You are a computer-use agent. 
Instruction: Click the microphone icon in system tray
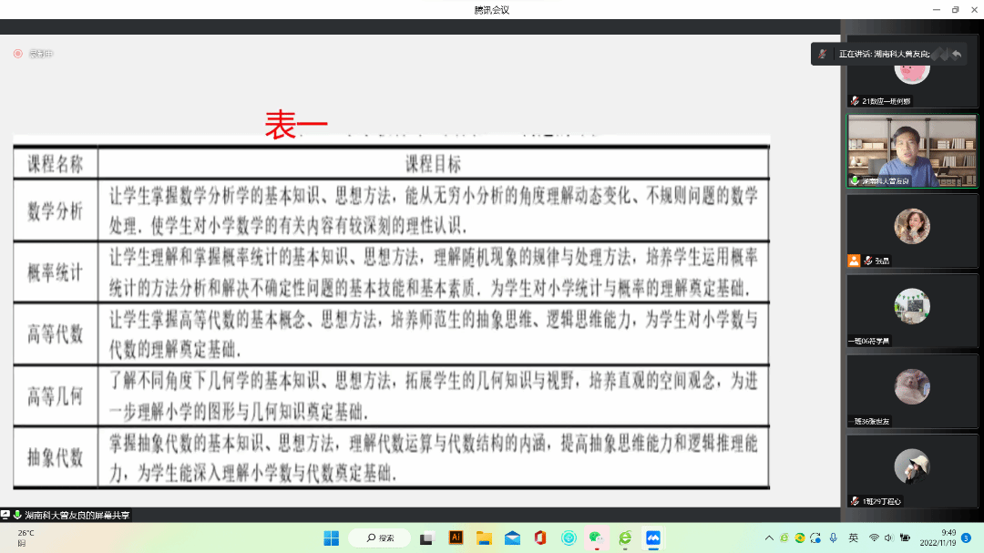[833, 538]
